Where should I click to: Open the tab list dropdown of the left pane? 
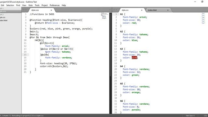click(110, 10)
